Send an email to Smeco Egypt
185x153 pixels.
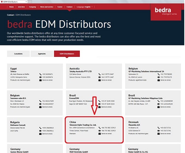pyautogui.click(x=47, y=80)
